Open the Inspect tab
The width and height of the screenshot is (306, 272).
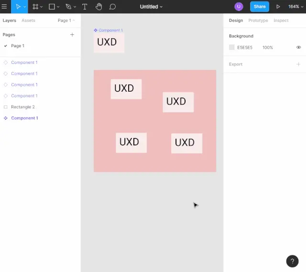[281, 21]
